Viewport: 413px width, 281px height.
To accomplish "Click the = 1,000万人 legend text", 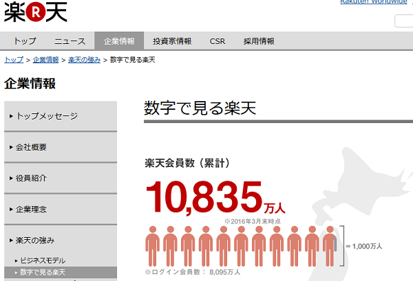I will coord(363,246).
